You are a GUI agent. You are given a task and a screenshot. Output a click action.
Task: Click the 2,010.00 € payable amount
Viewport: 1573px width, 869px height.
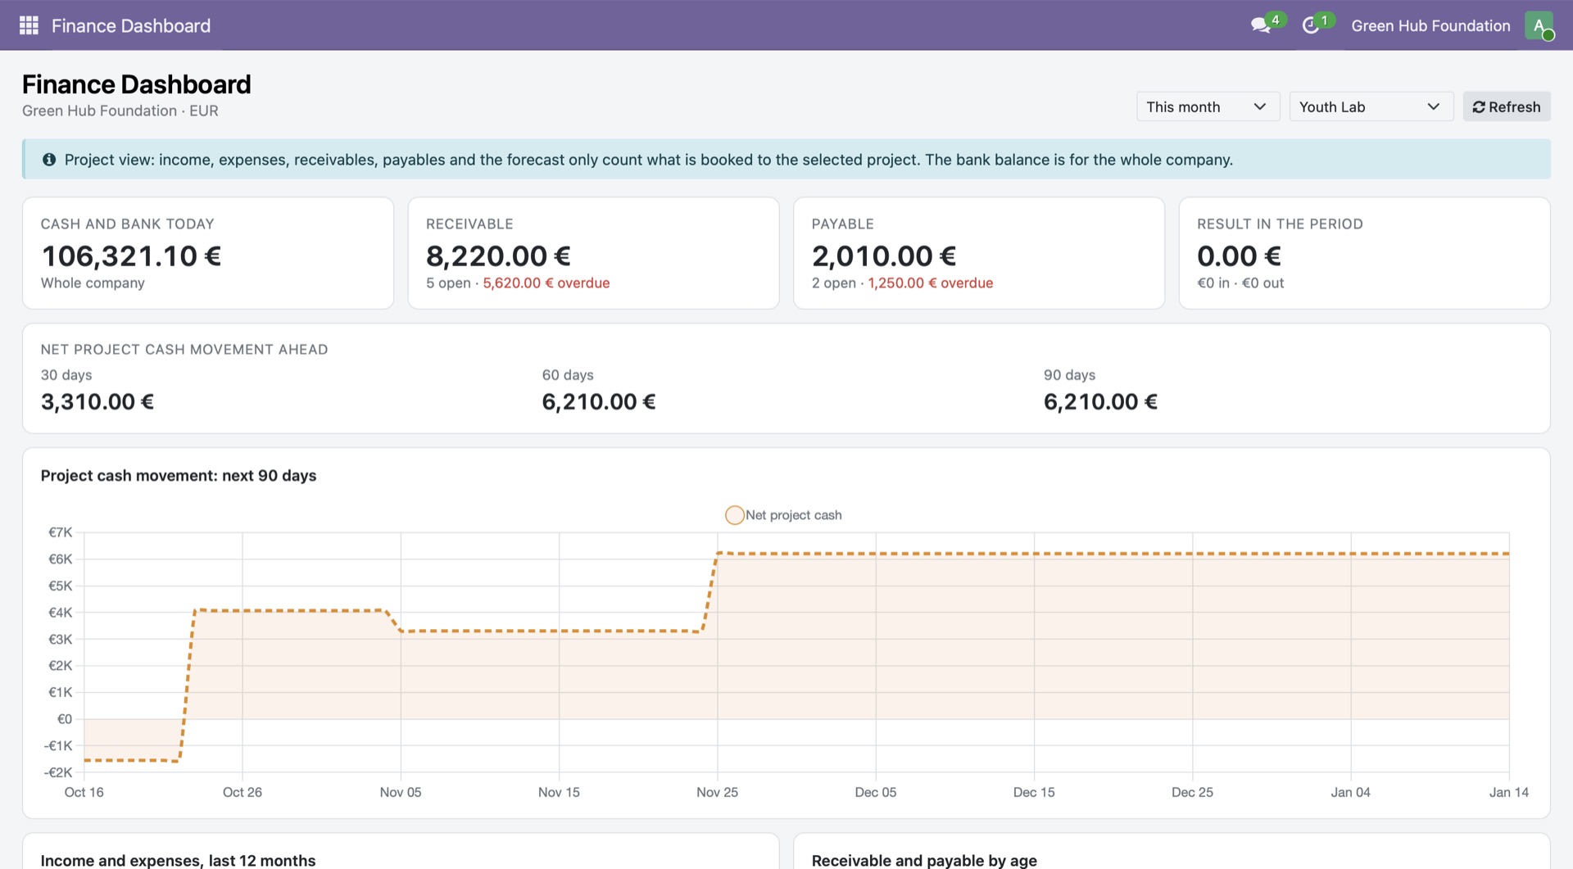(884, 256)
